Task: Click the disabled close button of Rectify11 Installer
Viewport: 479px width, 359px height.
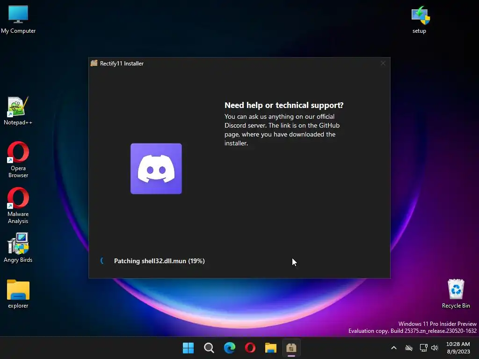Action: click(x=383, y=63)
